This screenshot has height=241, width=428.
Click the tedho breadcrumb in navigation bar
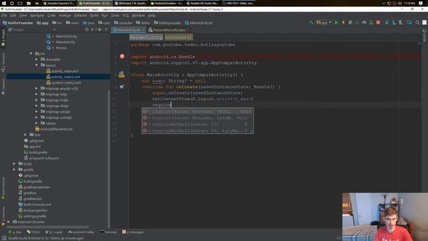[142, 23]
